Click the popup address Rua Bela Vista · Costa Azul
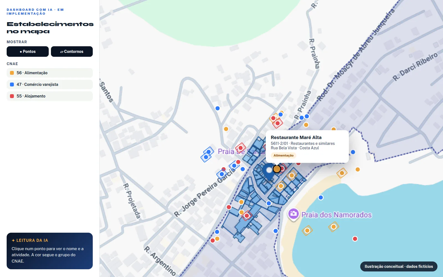 pos(295,148)
